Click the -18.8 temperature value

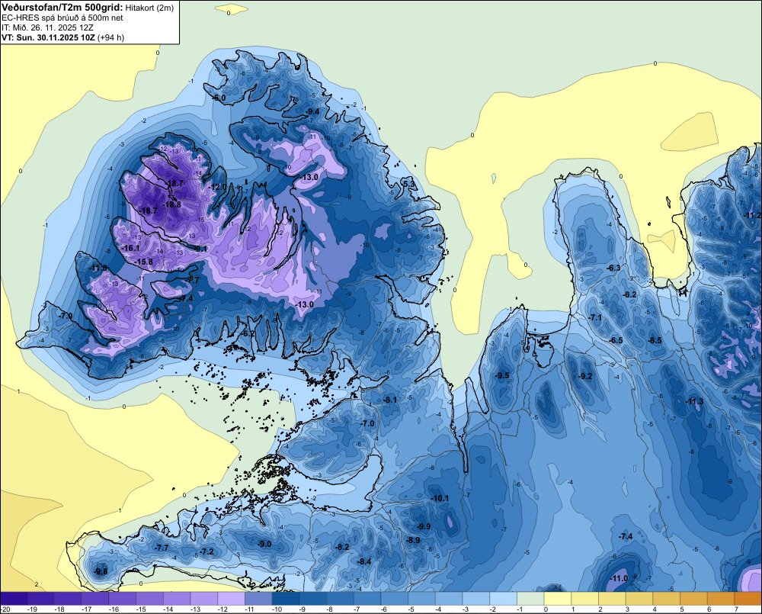tap(172, 205)
